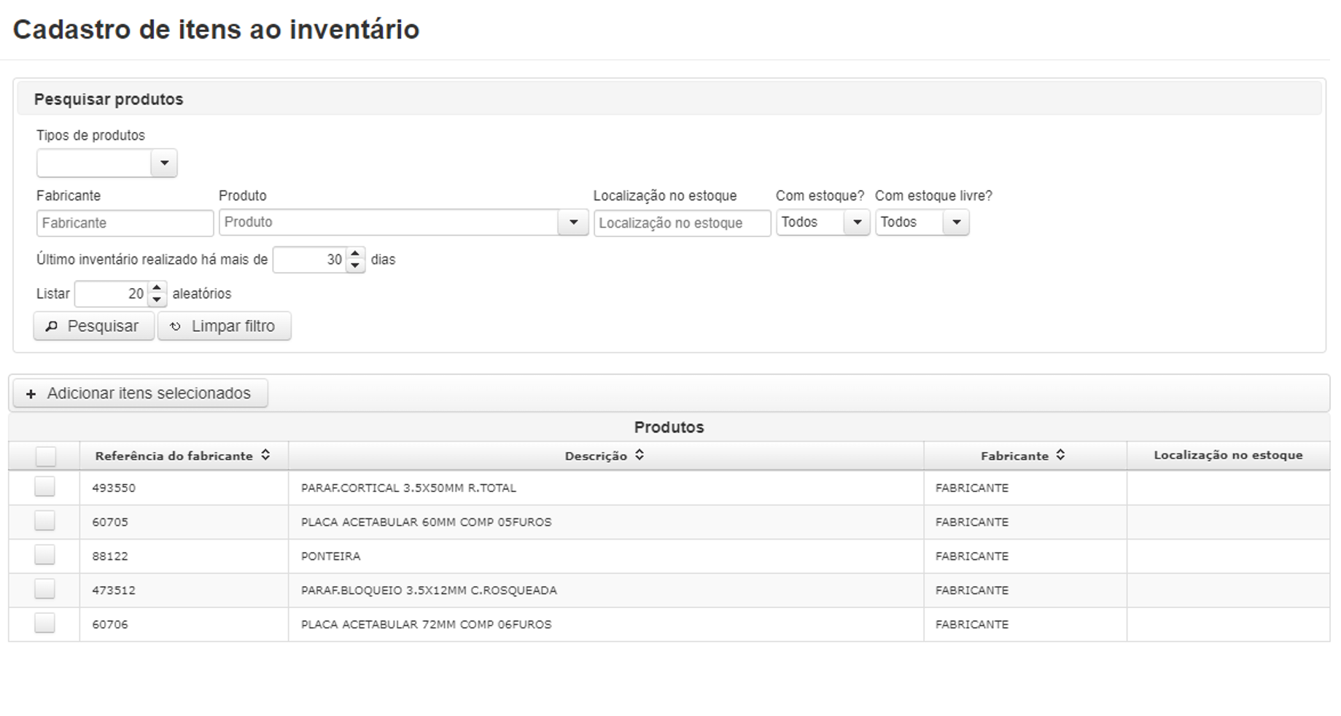
Task: Check the row for item 493550
Action: [x=44, y=487]
